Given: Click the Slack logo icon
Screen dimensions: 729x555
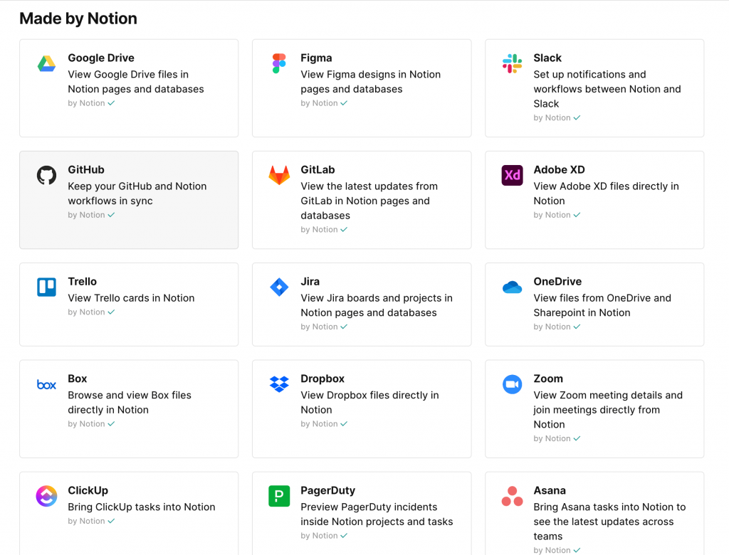Looking at the screenshot, I should pos(511,64).
